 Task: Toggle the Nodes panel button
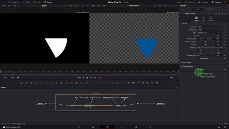pyautogui.click(x=48, y=2)
